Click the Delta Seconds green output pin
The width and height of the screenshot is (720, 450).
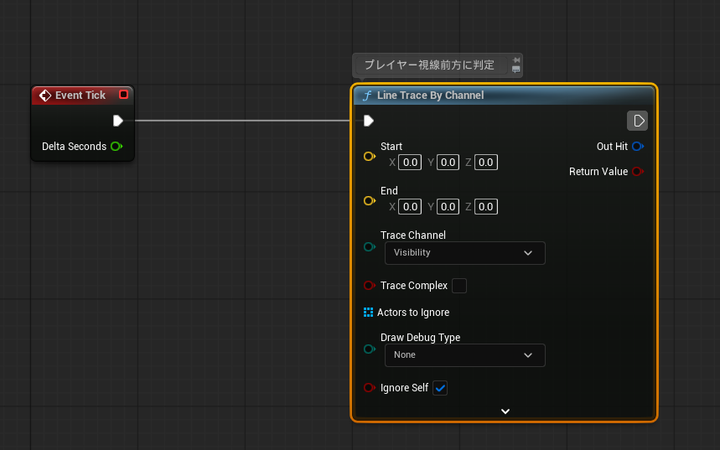[117, 147]
